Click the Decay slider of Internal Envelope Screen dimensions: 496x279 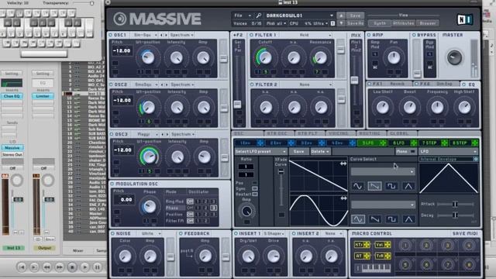tap(455, 215)
